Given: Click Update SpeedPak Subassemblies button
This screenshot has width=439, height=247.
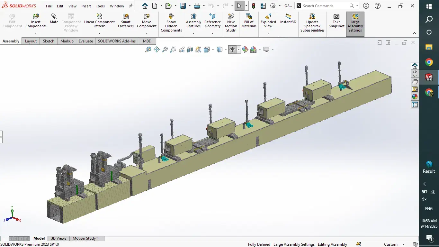Looking at the screenshot, I should pos(312,23).
